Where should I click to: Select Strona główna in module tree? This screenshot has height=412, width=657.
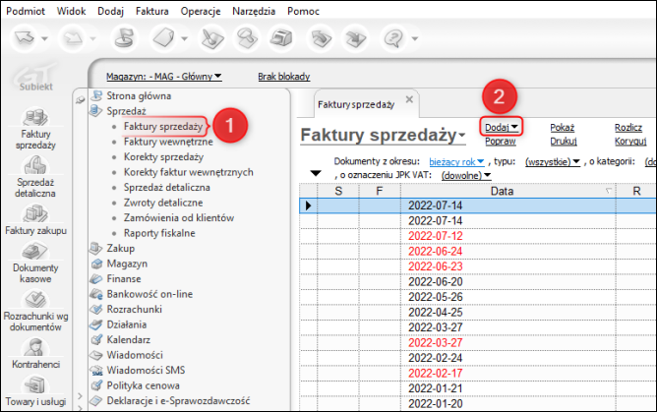point(139,96)
